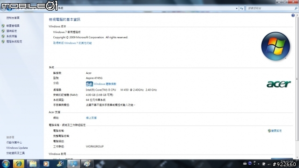Image resolution: width=299 pixels, height=168 pixels.
Task: Select the Intel(R) Core(TM) i5 CPU text
Action: (101, 90)
